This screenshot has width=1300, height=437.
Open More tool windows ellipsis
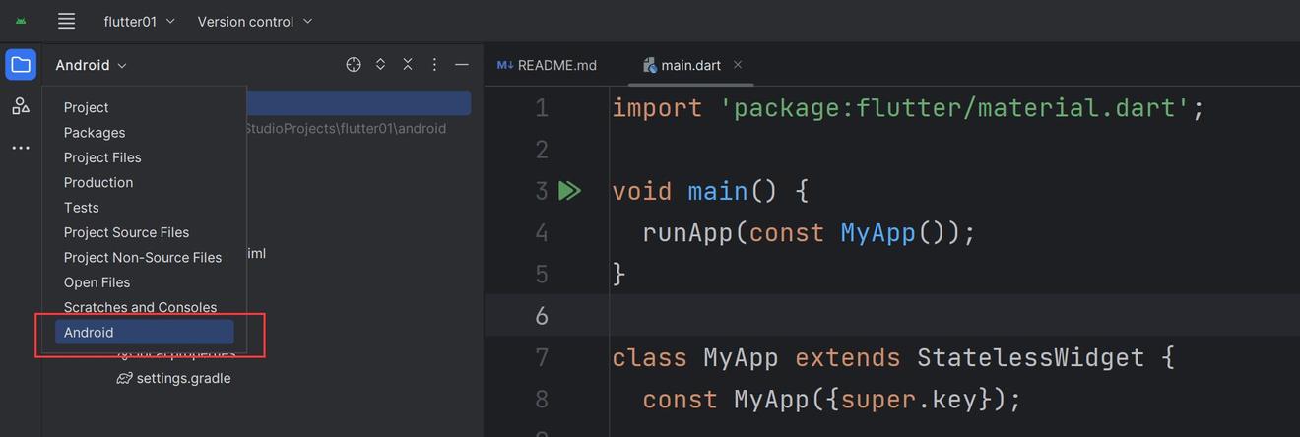click(x=21, y=148)
